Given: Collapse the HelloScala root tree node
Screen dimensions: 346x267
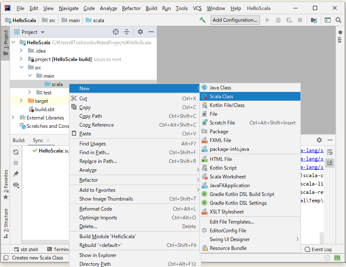Looking at the screenshot, I should [x=13, y=42].
